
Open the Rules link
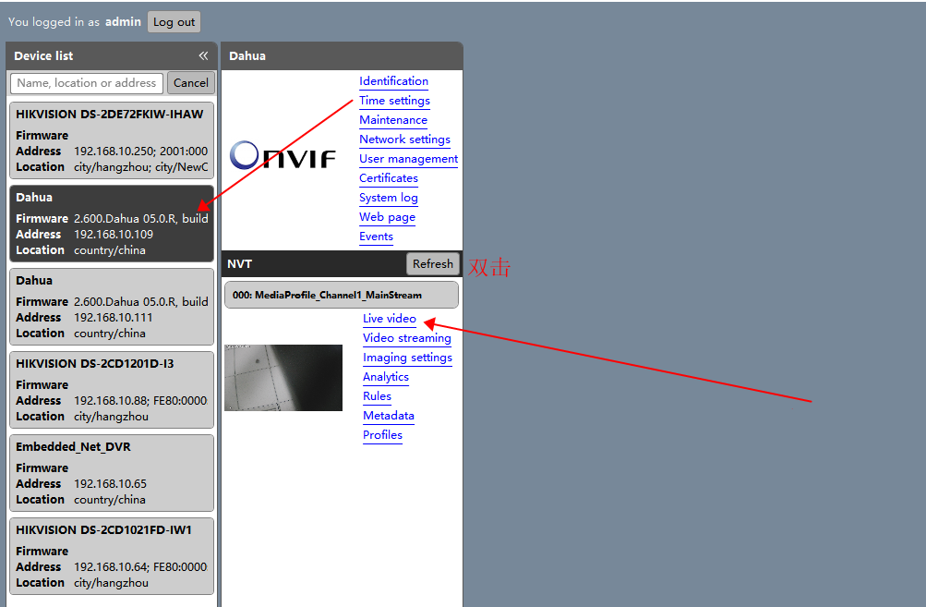(x=377, y=396)
